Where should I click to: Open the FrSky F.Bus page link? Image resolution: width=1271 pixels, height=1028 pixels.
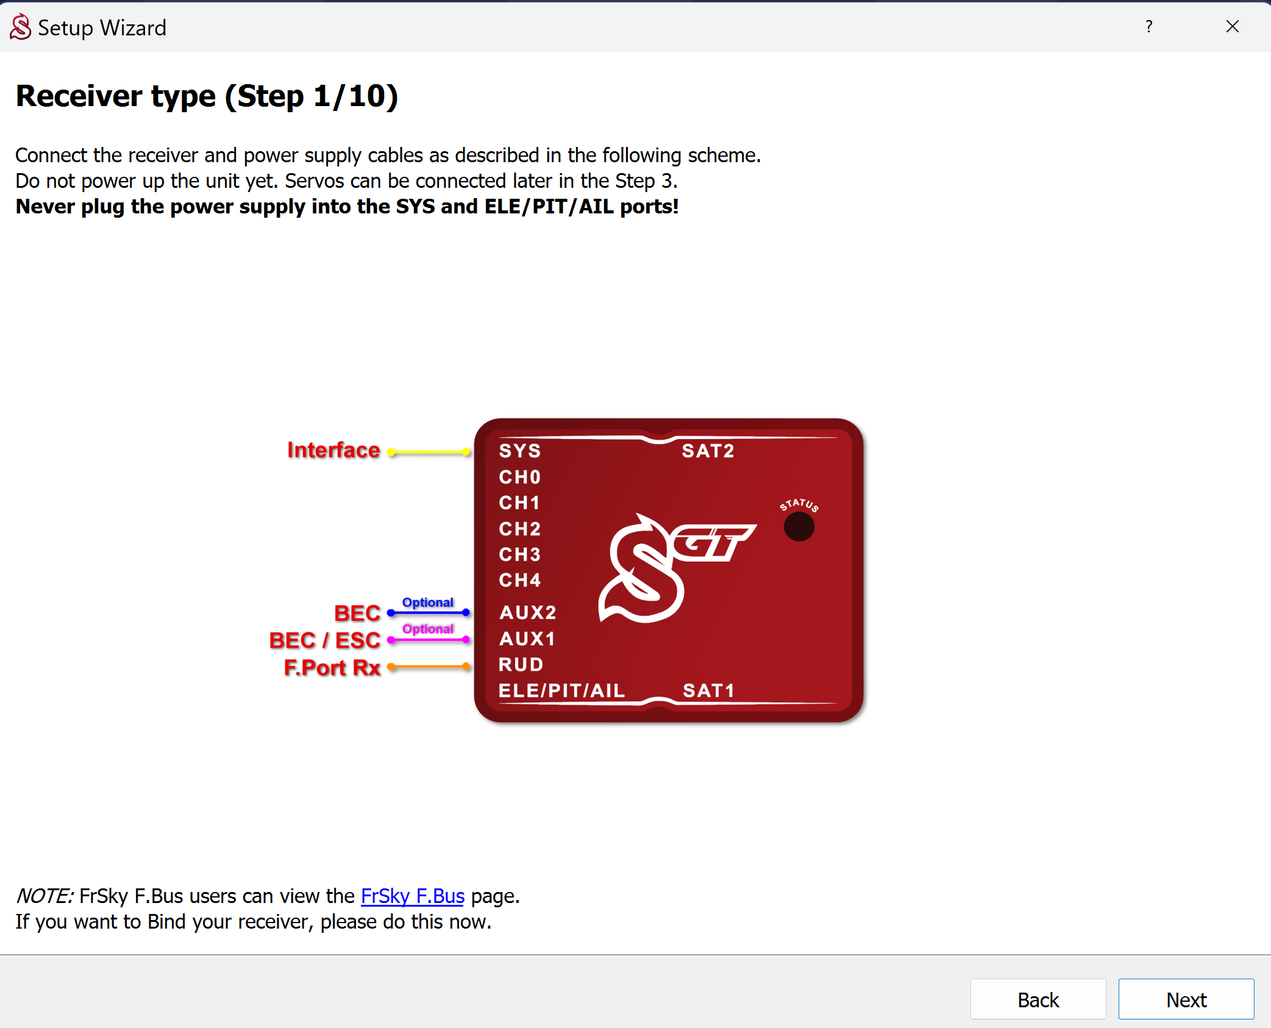click(x=412, y=896)
